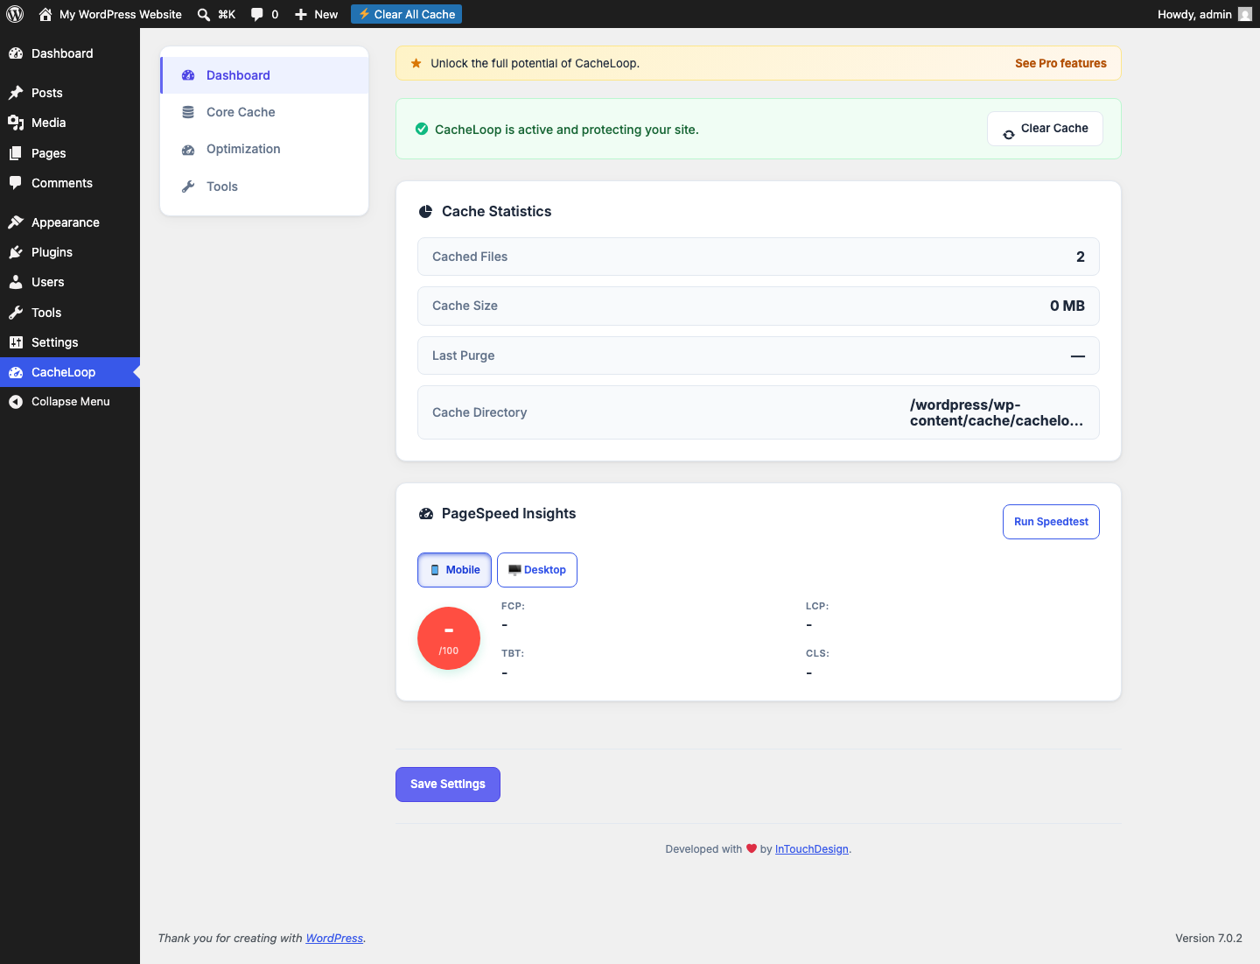Open My WordPress Website site menu

110,14
